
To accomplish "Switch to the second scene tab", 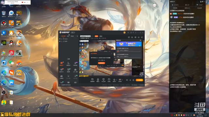I will tap(68, 36).
